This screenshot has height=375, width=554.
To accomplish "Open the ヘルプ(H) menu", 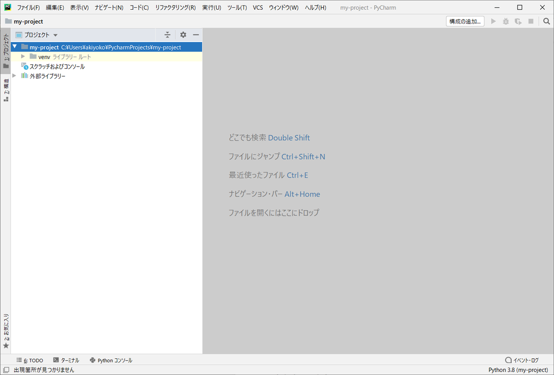I will click(x=315, y=8).
